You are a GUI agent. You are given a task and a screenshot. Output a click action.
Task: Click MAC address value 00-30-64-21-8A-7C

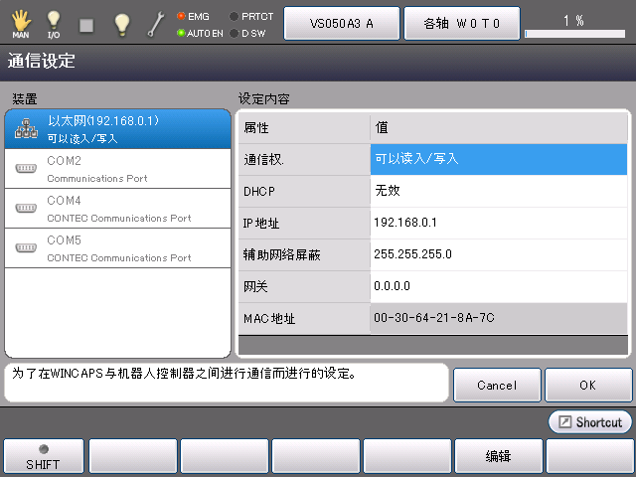pos(499,318)
